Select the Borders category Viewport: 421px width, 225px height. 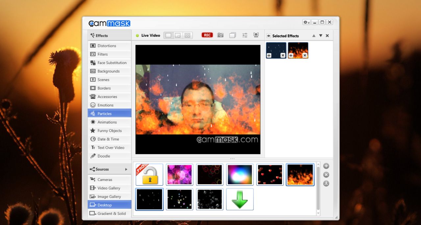(x=110, y=88)
